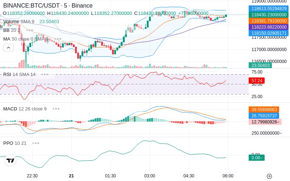Select the MACD 12 26 close 9 label
This screenshot has width=290, height=181.
click(x=25, y=109)
